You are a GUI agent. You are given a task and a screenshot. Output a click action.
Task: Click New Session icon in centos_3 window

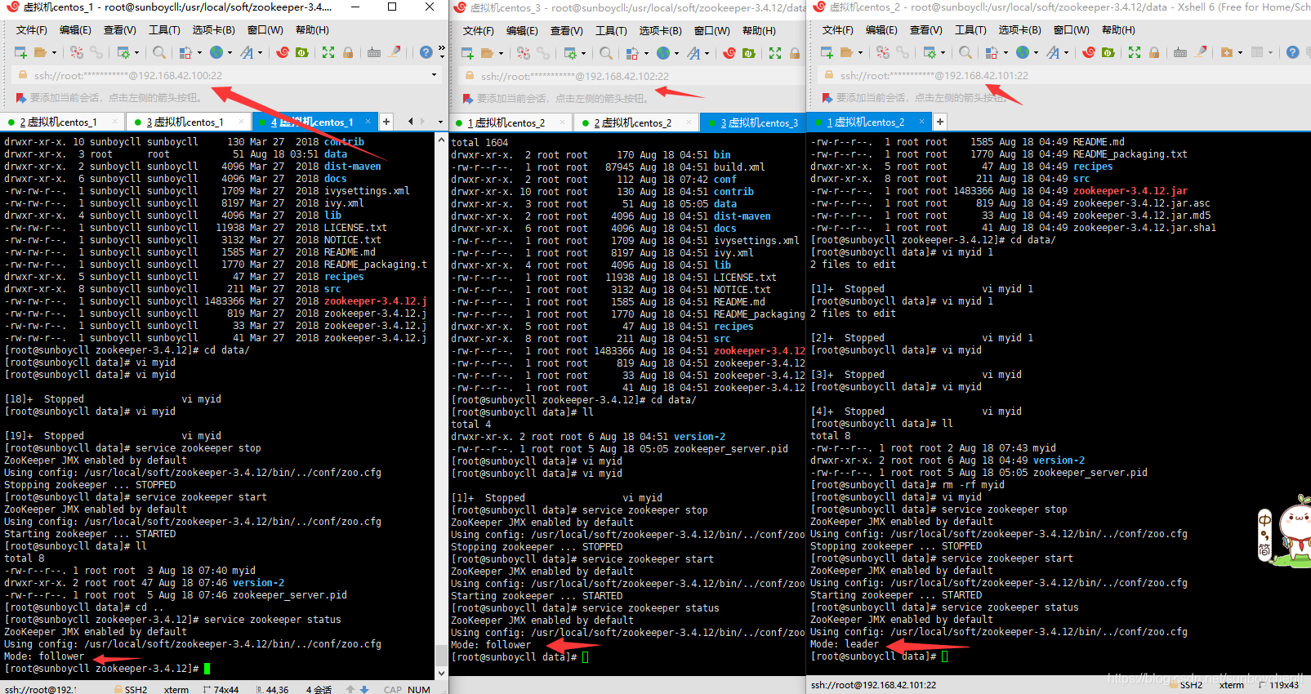tap(467, 53)
